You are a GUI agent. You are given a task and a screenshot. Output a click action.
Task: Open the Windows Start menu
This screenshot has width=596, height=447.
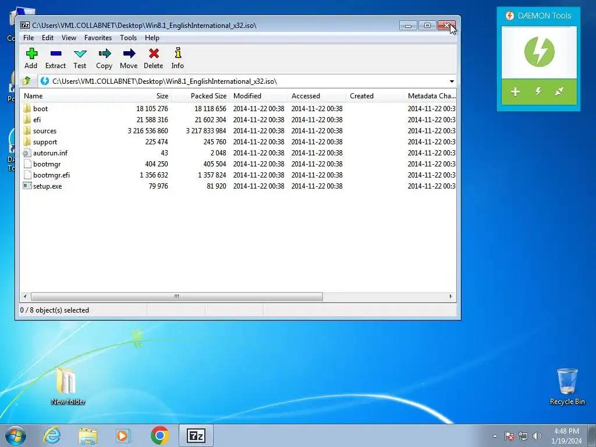pyautogui.click(x=16, y=435)
